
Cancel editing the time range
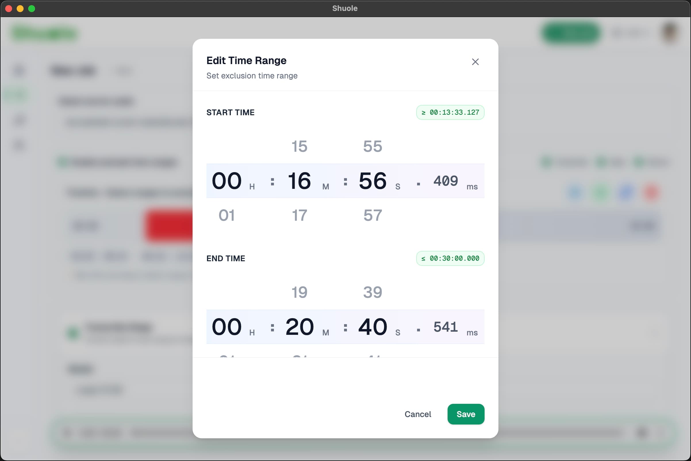click(418, 414)
